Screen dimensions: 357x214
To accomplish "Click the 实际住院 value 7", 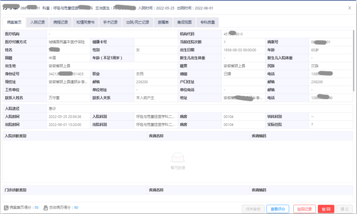I will pyautogui.click(x=312, y=125).
